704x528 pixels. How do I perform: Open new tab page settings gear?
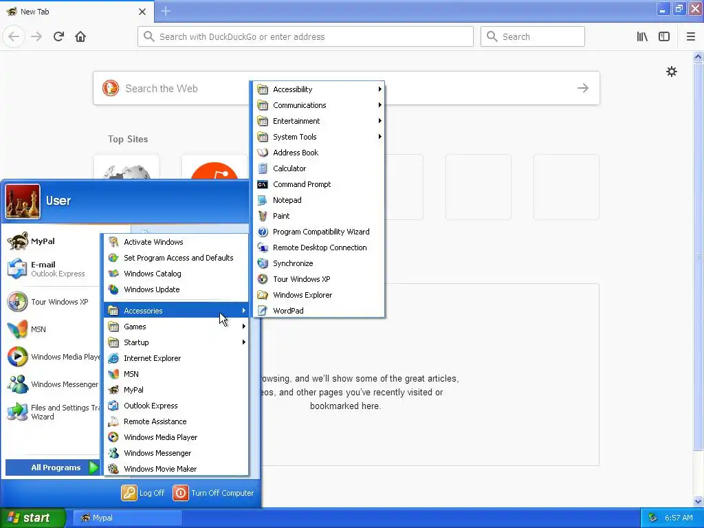tap(671, 71)
